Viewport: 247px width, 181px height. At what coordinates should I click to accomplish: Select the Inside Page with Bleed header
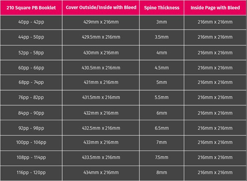point(215,8)
